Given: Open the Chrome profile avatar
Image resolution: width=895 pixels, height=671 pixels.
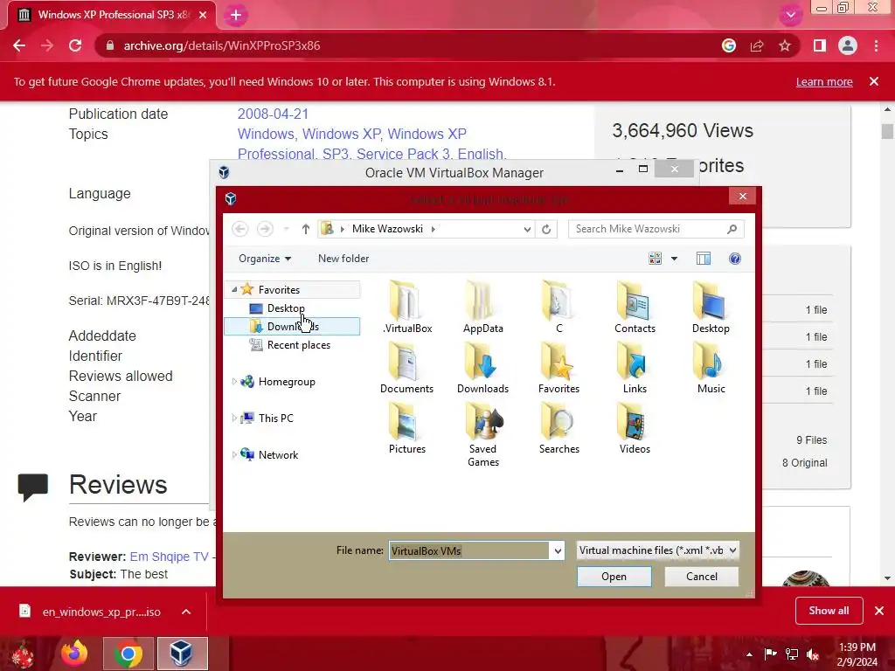Looking at the screenshot, I should [x=848, y=45].
